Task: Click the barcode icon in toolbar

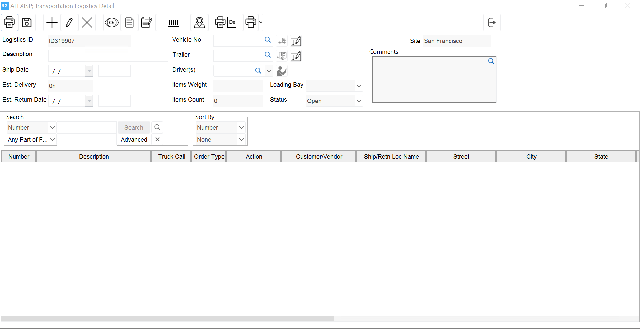Action: (173, 23)
